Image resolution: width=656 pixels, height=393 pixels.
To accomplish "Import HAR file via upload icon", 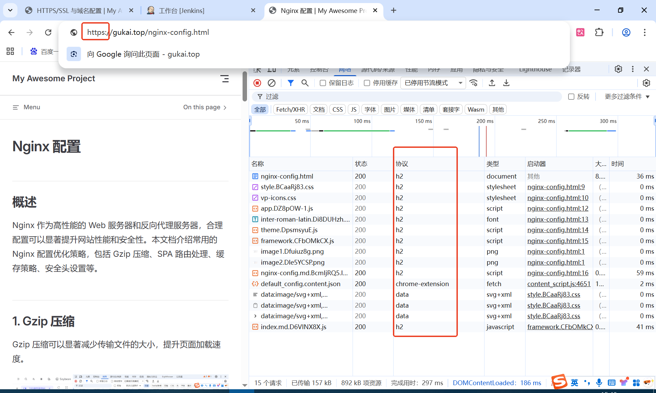I will pos(492,83).
